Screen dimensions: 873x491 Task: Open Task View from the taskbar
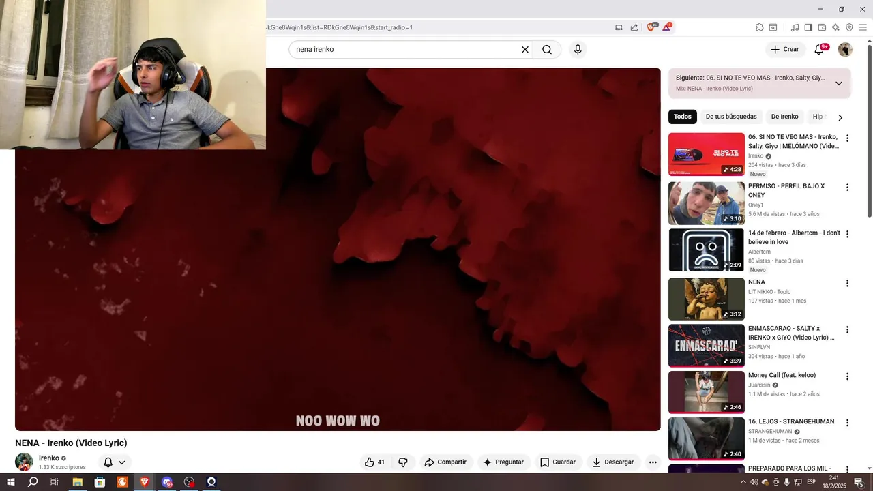pos(55,482)
